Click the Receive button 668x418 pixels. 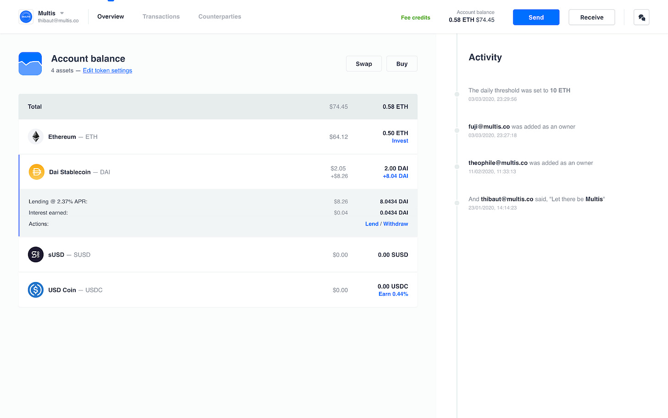click(x=592, y=17)
